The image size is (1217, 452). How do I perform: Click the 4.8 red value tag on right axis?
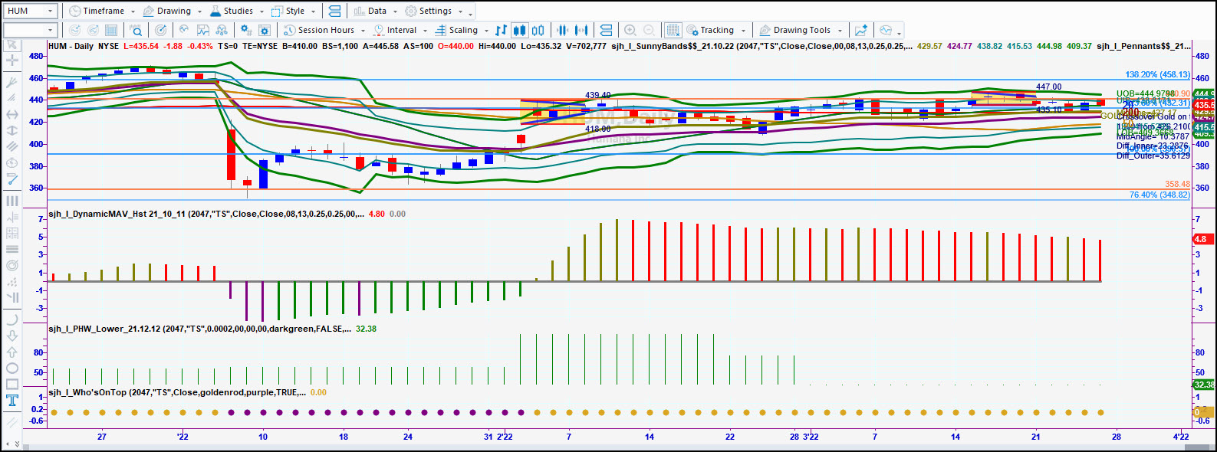(x=1202, y=239)
